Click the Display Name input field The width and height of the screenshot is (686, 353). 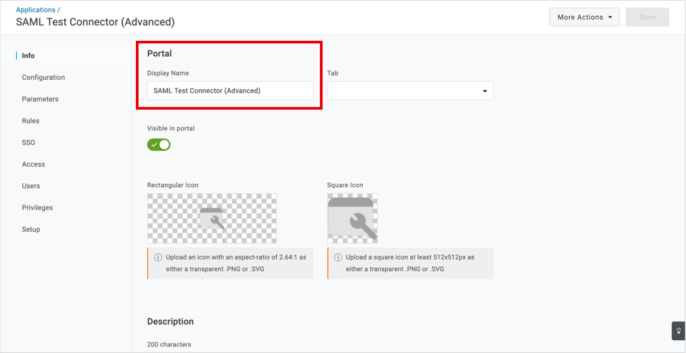[230, 90]
